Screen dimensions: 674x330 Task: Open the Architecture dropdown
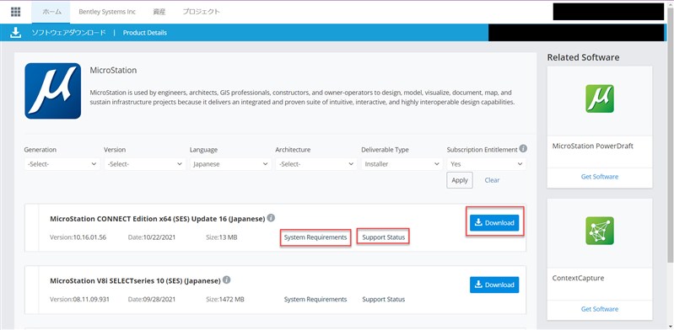[316, 164]
